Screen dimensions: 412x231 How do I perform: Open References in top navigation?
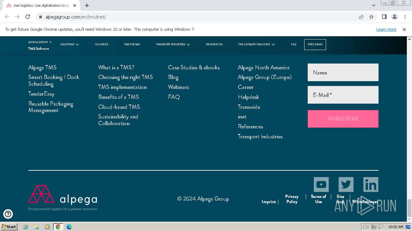pos(214,44)
